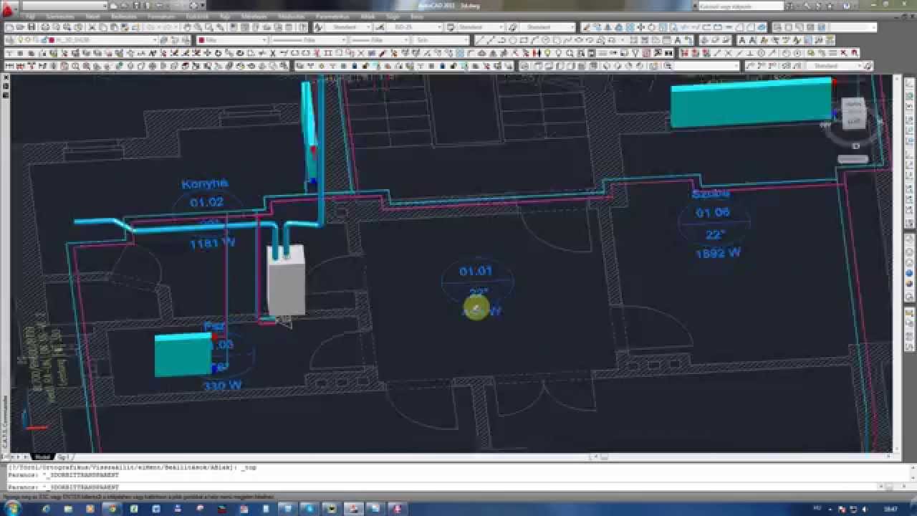Open the ISO-25 dimension style dropdown
The image size is (917, 516).
415,27
